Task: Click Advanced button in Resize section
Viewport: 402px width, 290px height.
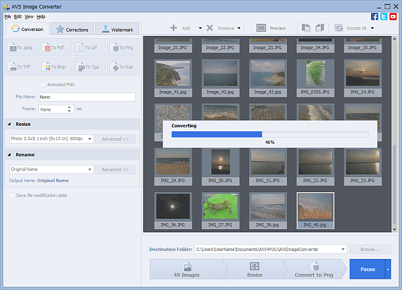Action: click(x=115, y=139)
